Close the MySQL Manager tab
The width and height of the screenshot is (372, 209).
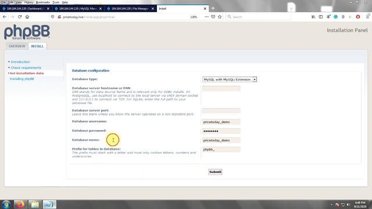click(x=101, y=9)
